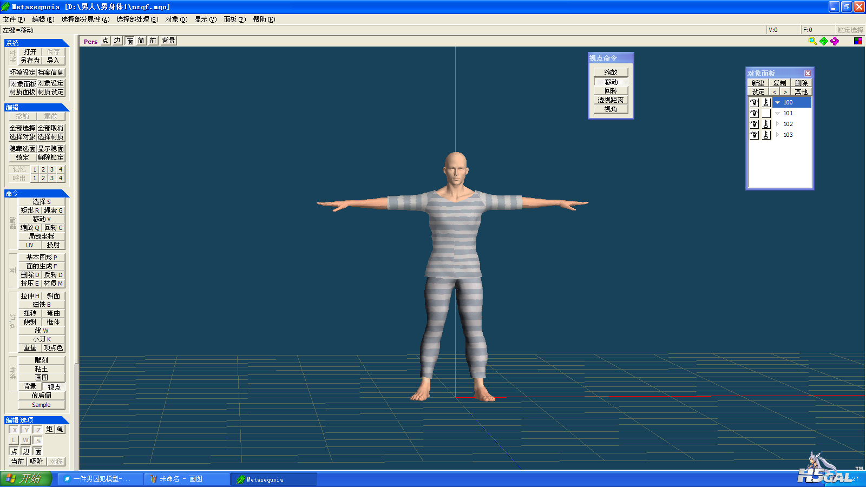This screenshot has width=866, height=487.
Task: Select the 磁铁 B magnet tool
Action: (x=42, y=305)
